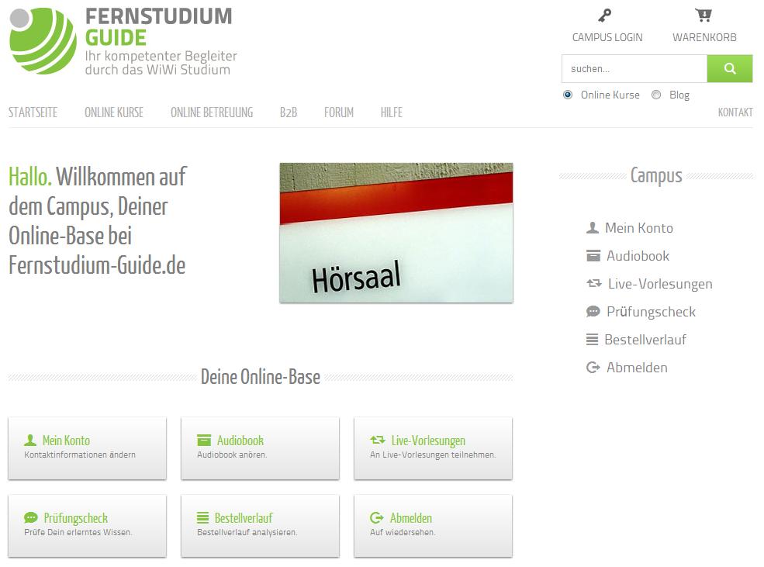Click the Mein Konto card title
This screenshot has height=567, width=764.
click(x=66, y=441)
